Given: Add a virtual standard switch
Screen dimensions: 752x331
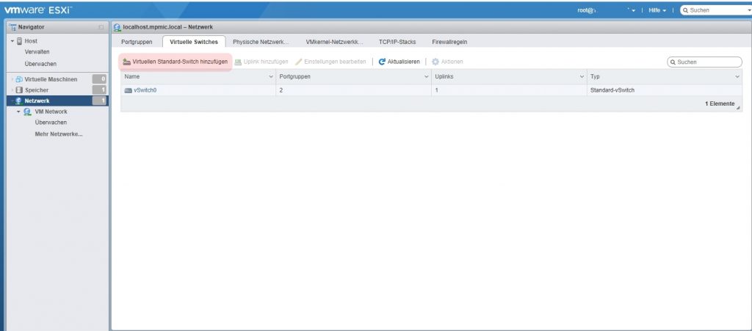Looking at the screenshot, I should tap(176, 62).
